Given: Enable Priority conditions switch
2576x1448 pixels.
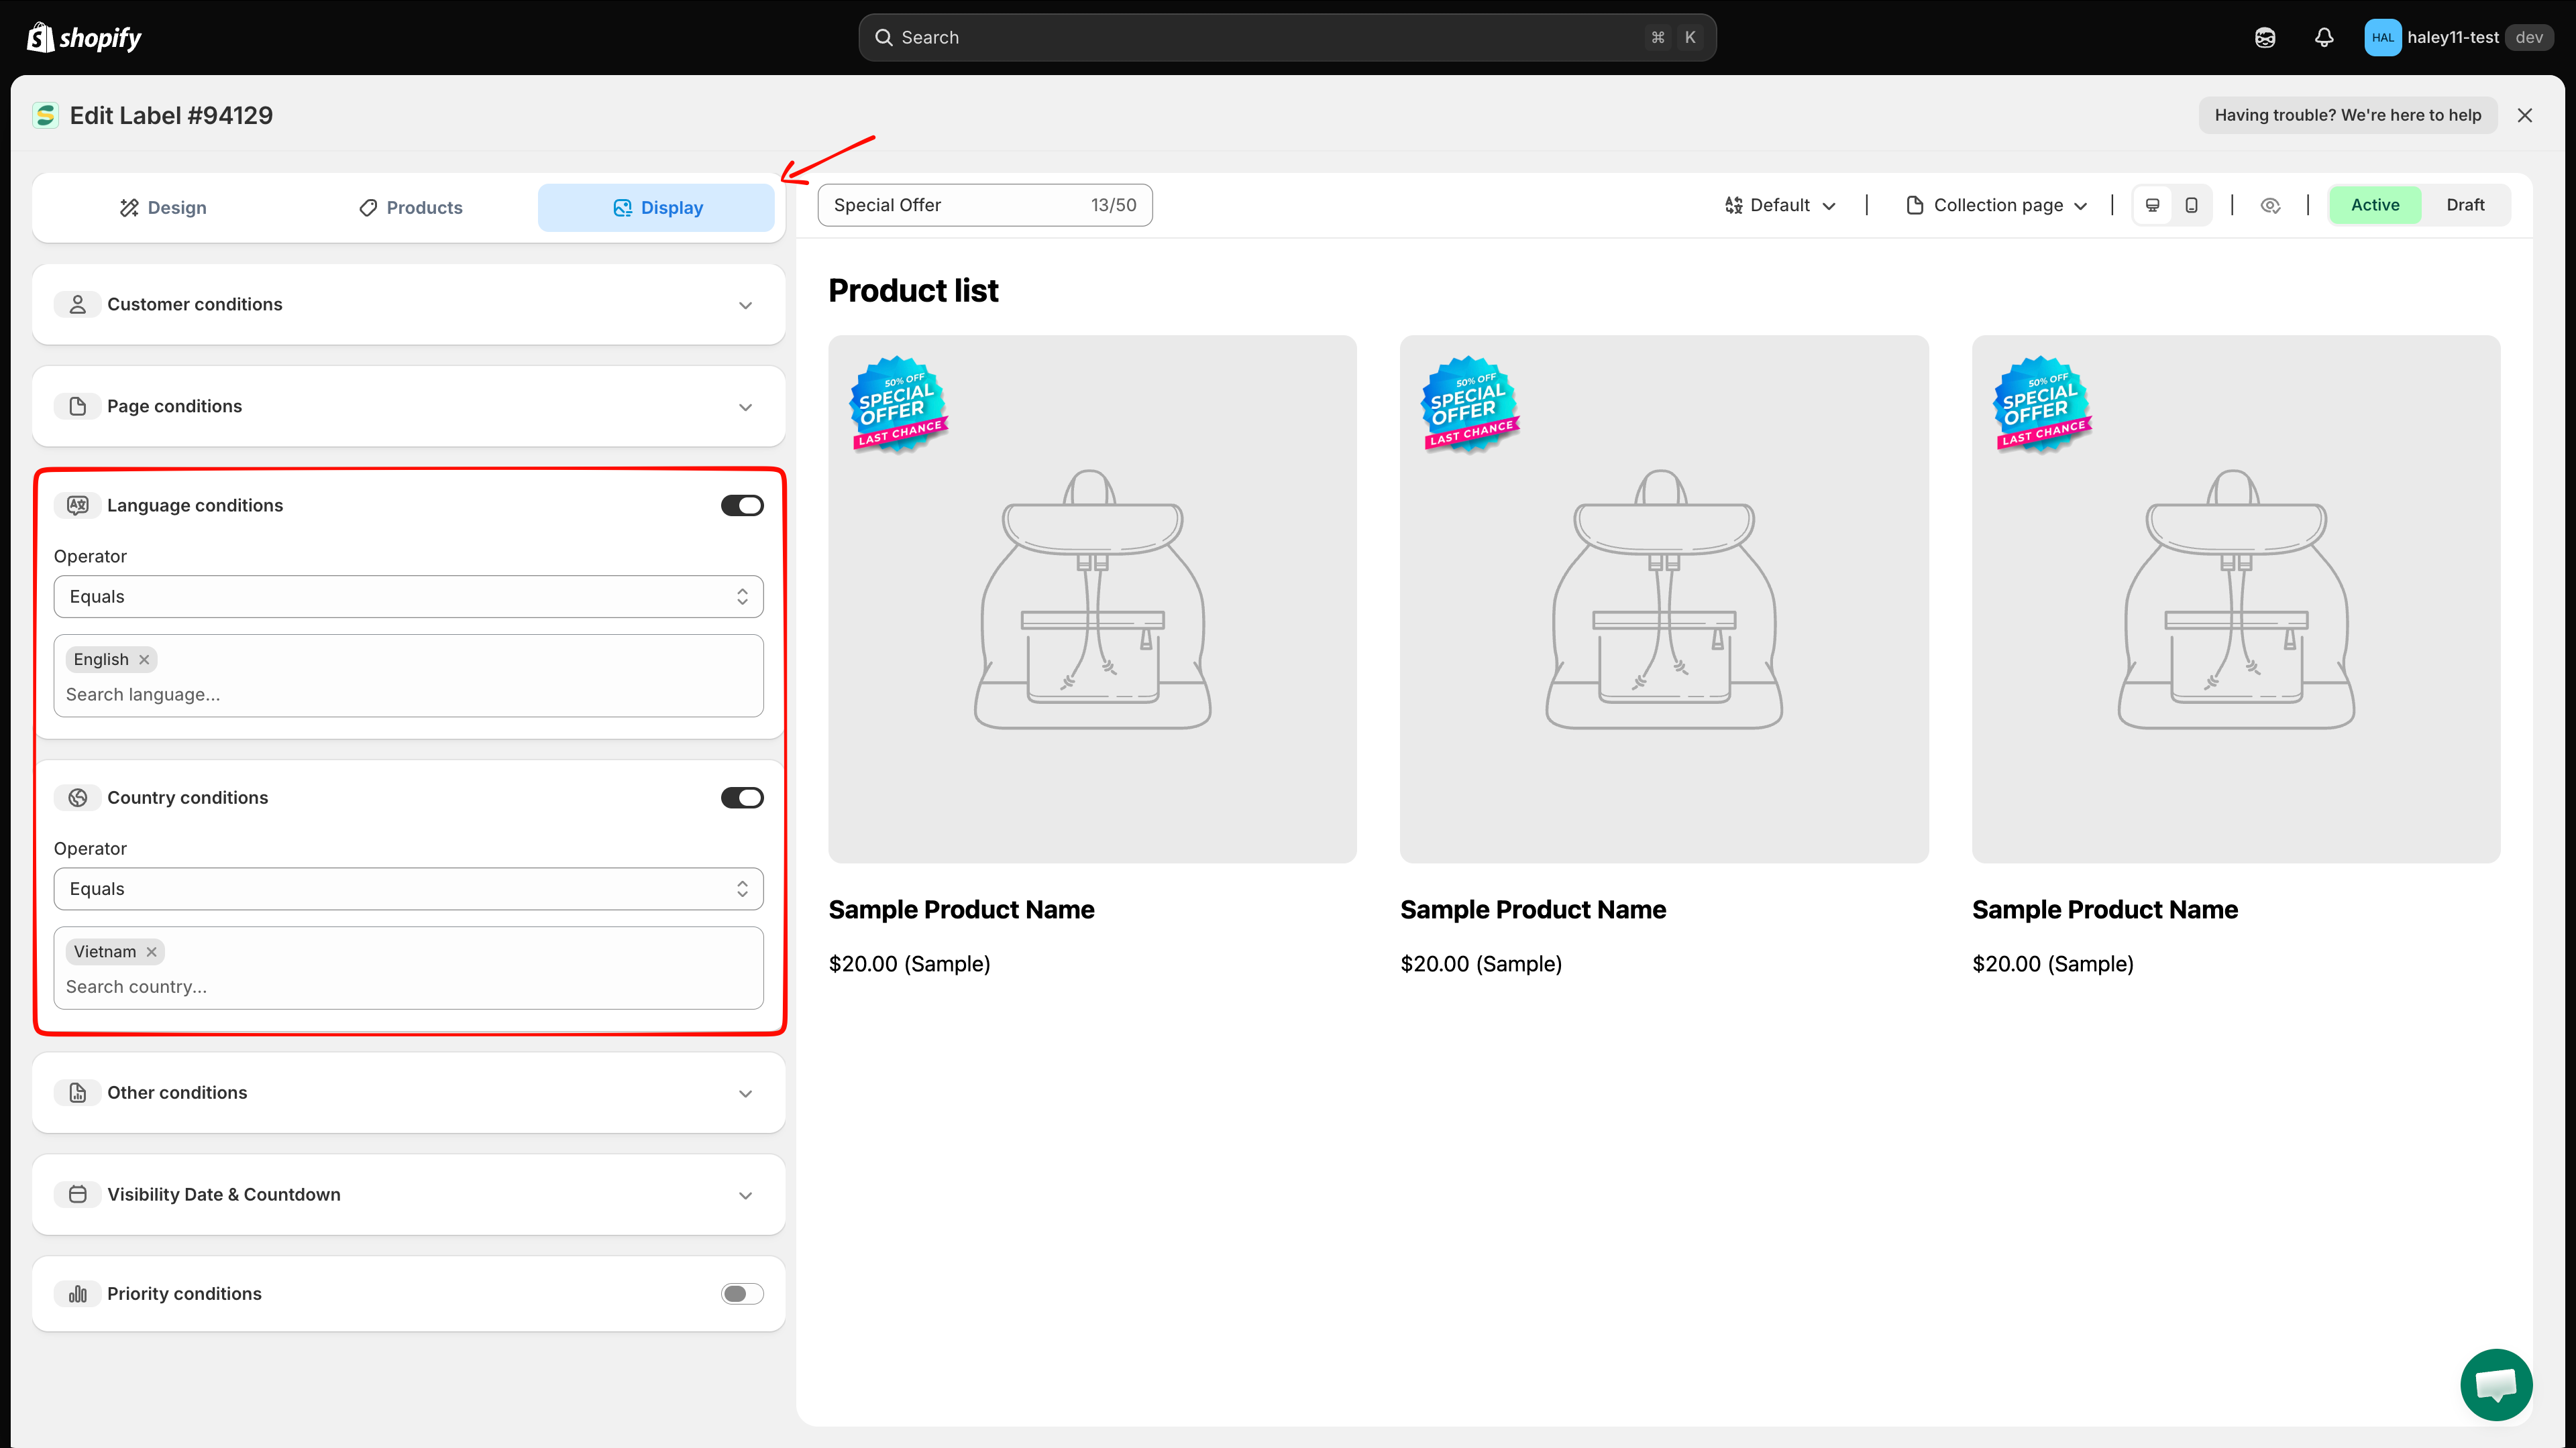Looking at the screenshot, I should [x=742, y=1294].
